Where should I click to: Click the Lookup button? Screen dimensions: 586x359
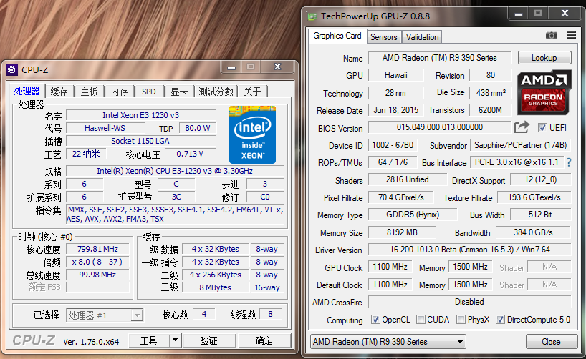[x=544, y=58]
